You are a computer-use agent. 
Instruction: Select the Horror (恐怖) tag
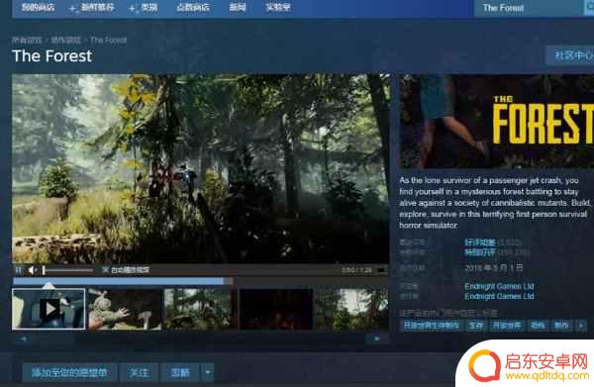tap(538, 326)
